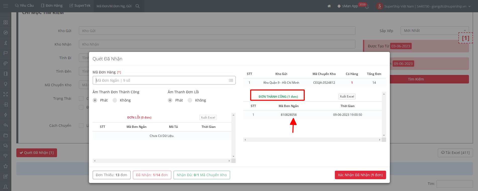Click order code 810828058
The width and height of the screenshot is (478, 191).
point(289,115)
